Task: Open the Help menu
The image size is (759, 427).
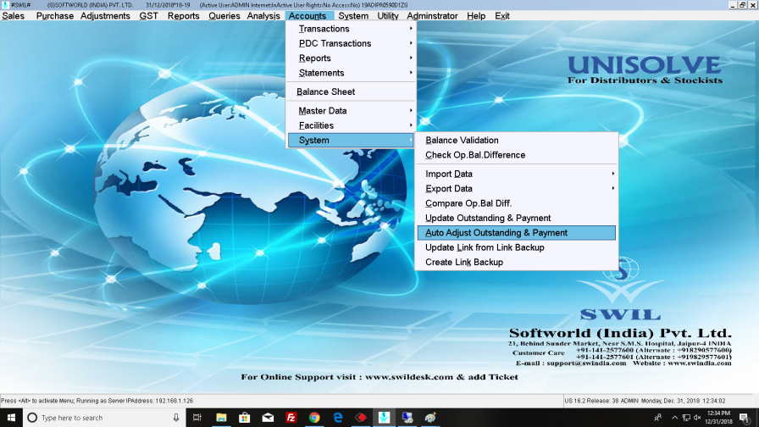Action: (476, 16)
